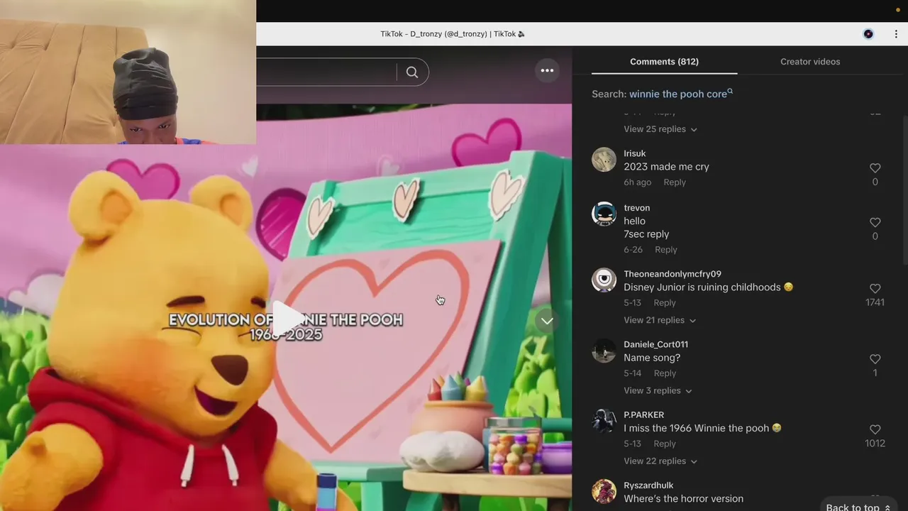Reply to trevon's comment
Screen dimensions: 908x511
click(x=666, y=250)
